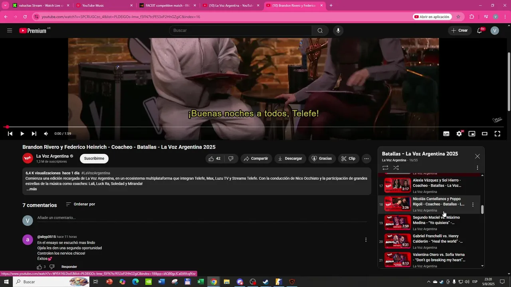This screenshot has height=287, width=511.
Task: Dislike the video
Action: coord(231,159)
